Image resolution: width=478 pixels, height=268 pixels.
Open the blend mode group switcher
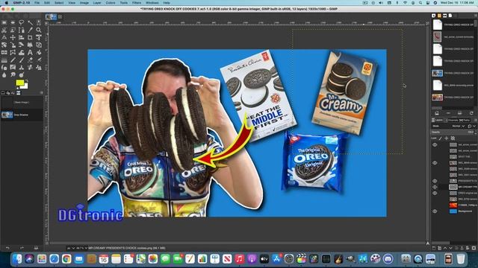(x=472, y=126)
